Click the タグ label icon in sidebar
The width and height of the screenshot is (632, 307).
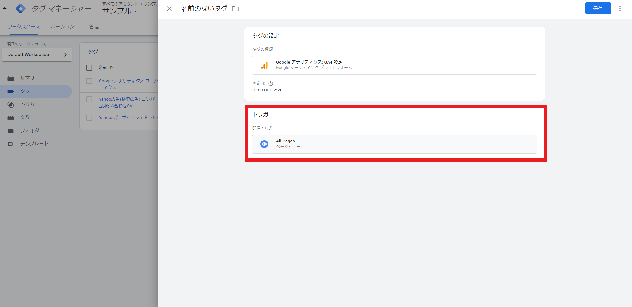[11, 91]
